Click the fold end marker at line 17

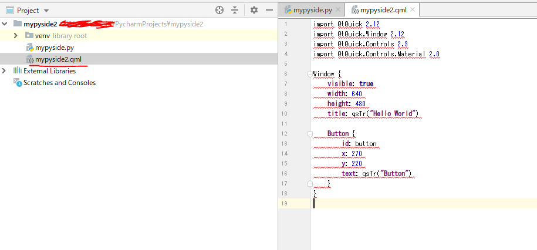310,184
